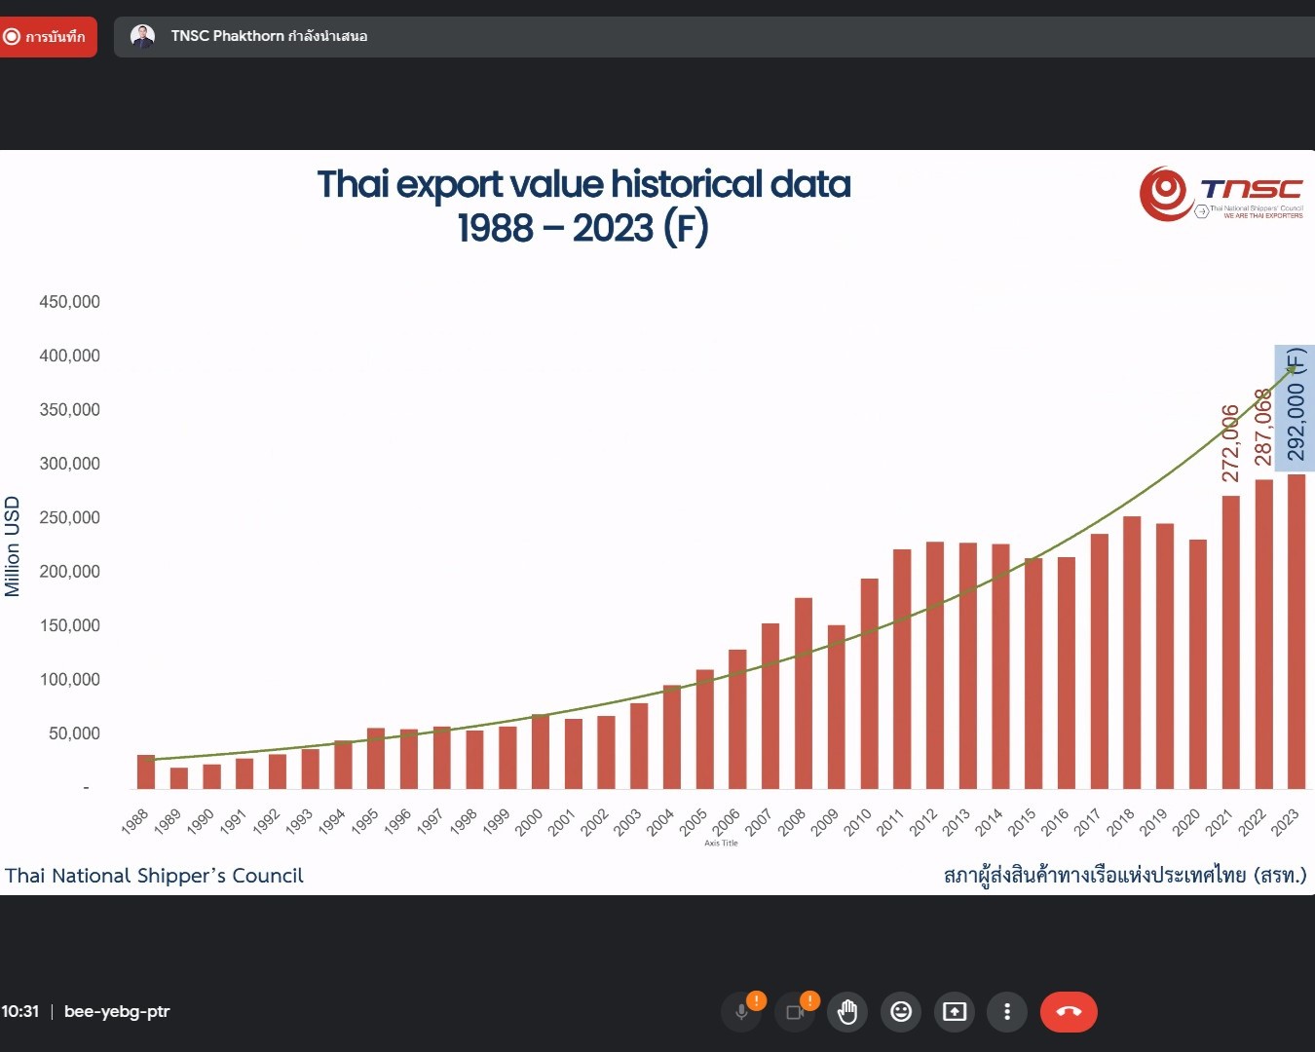Click the Million USD axis label
The image size is (1315, 1052).
[12, 545]
